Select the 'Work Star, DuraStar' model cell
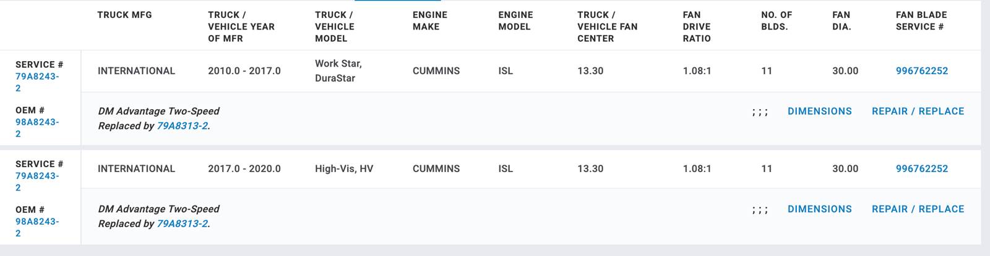 (338, 71)
